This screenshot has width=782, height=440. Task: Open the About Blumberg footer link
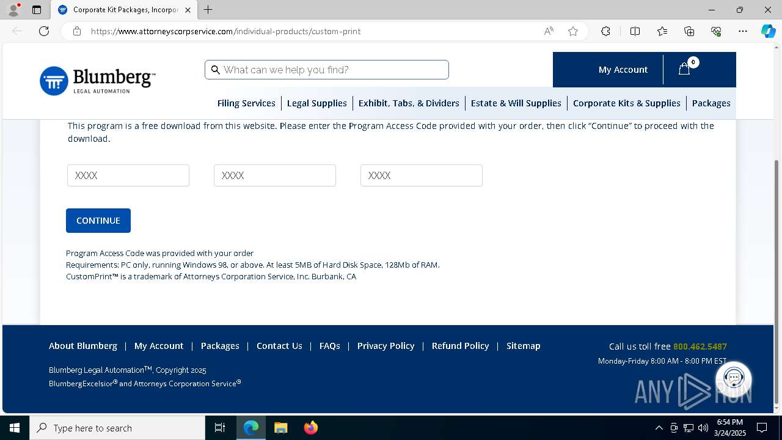coord(83,346)
